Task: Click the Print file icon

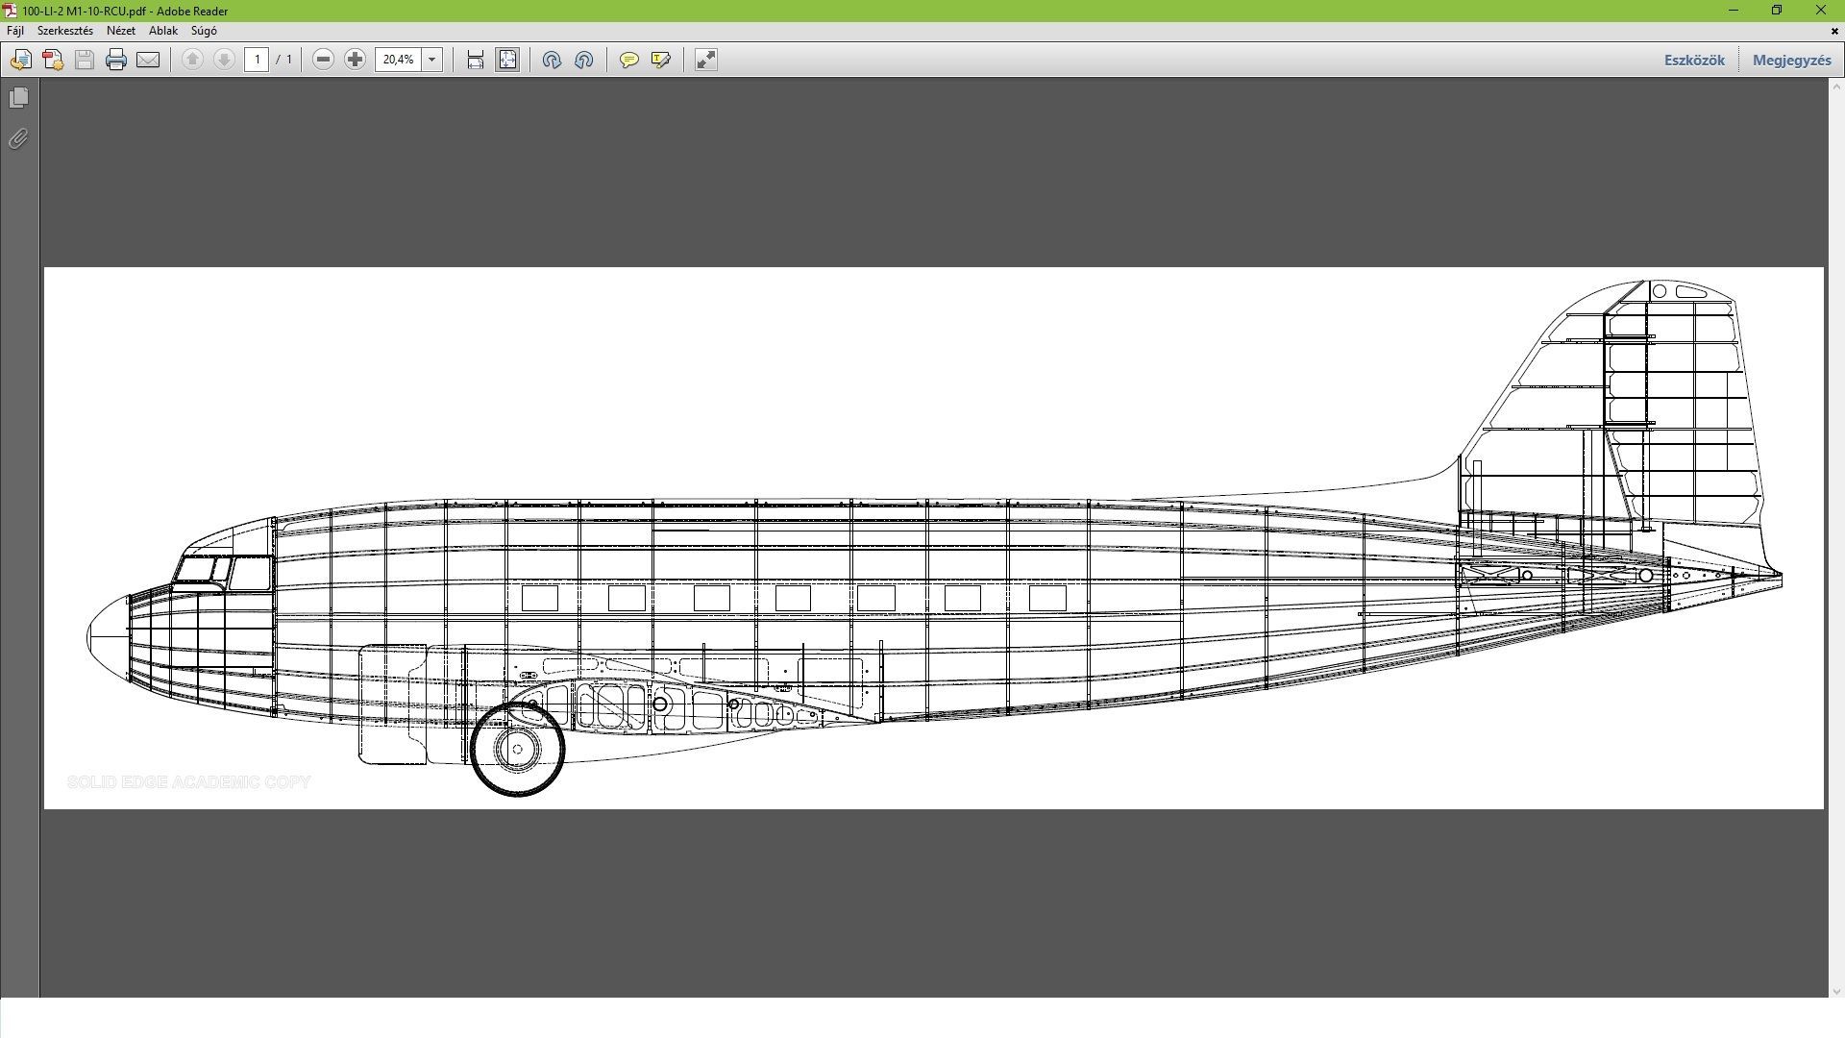Action: tap(116, 60)
